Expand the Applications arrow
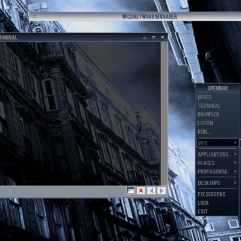 (x=236, y=154)
